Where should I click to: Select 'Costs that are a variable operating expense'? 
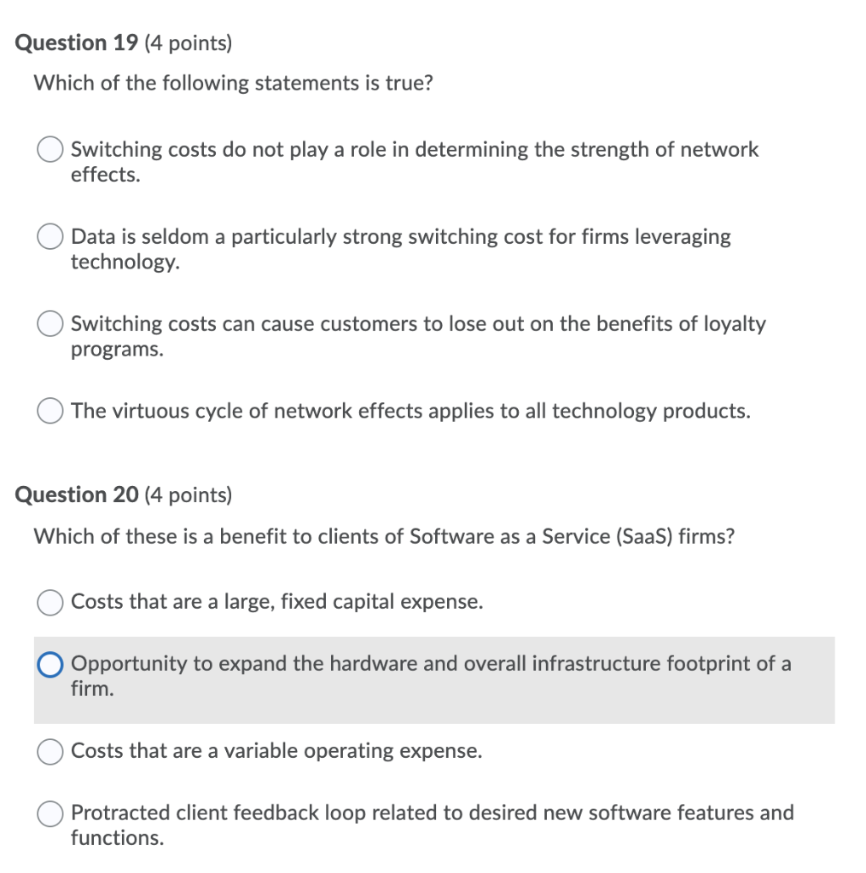tap(49, 751)
